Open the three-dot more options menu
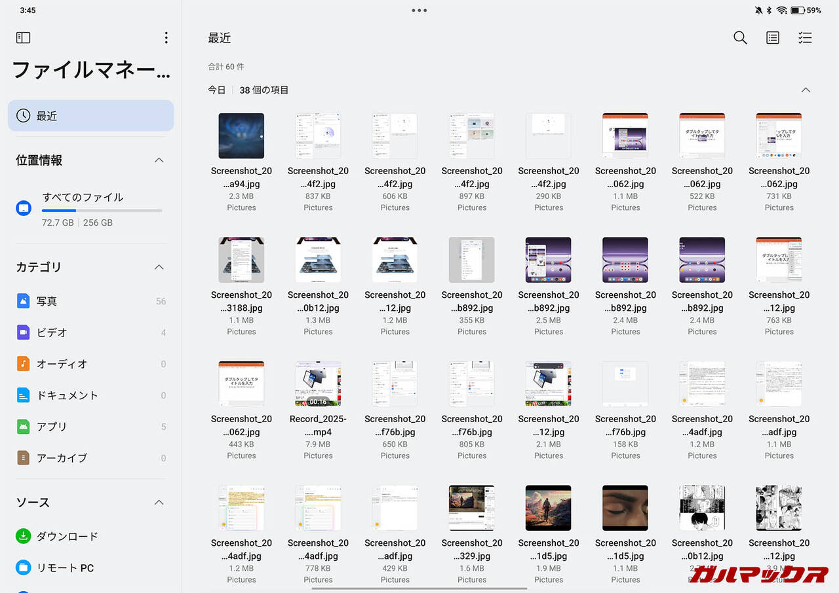The height and width of the screenshot is (593, 839). tap(166, 38)
